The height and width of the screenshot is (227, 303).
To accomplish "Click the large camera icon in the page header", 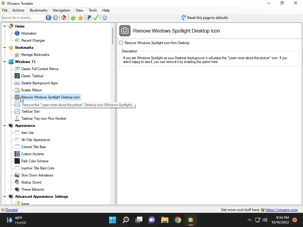I will (125, 31).
